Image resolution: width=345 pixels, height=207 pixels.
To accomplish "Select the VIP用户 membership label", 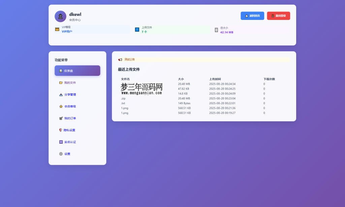I will 66,31.
